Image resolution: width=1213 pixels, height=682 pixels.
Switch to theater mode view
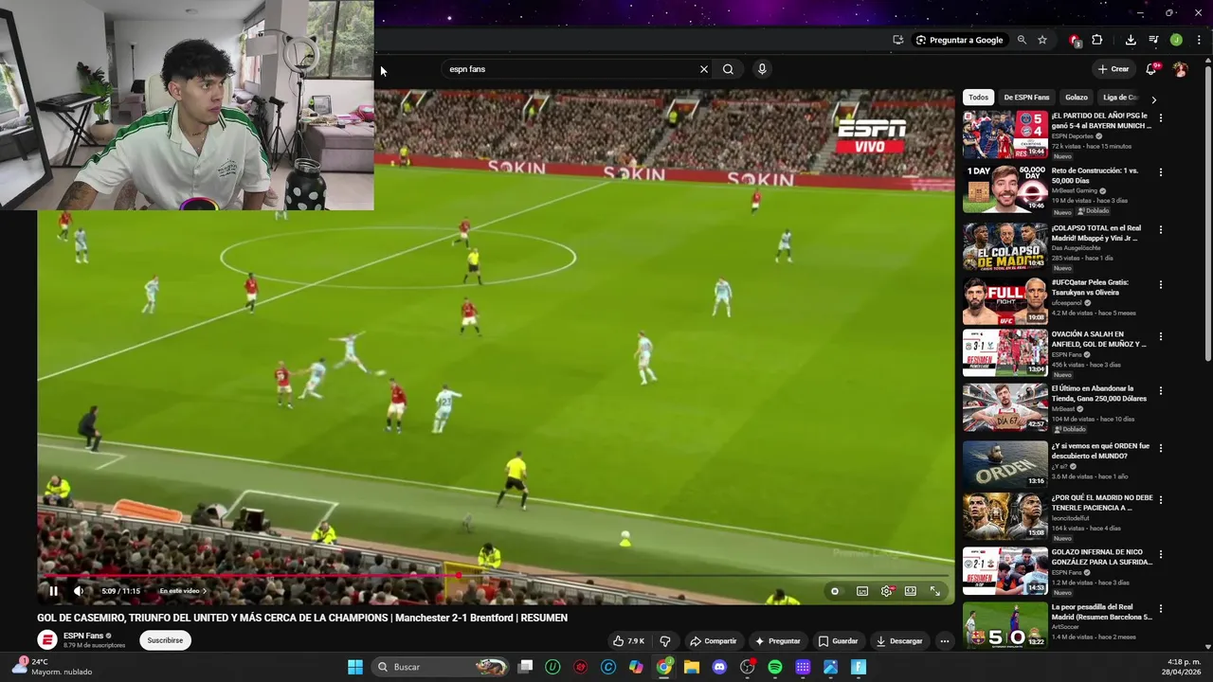tap(911, 591)
